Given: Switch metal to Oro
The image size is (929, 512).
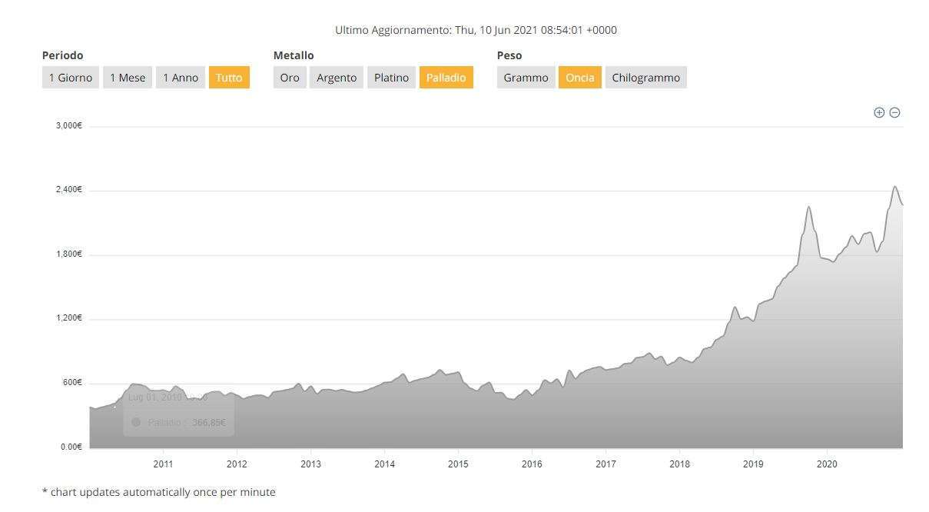Looking at the screenshot, I should [x=290, y=78].
